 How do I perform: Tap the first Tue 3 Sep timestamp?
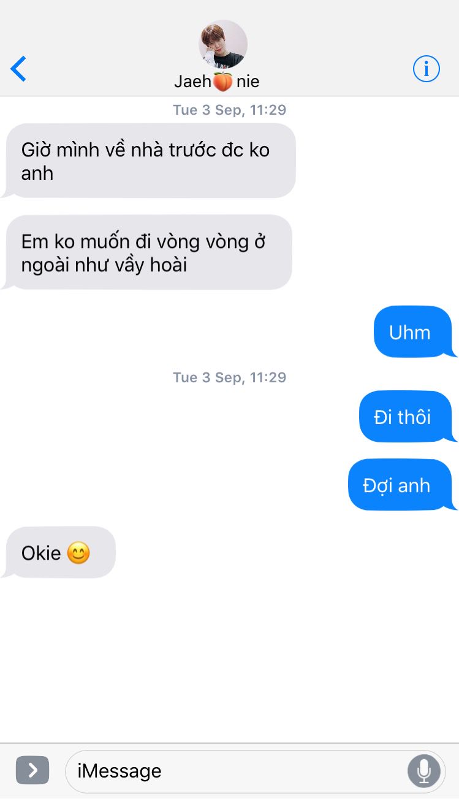(229, 110)
